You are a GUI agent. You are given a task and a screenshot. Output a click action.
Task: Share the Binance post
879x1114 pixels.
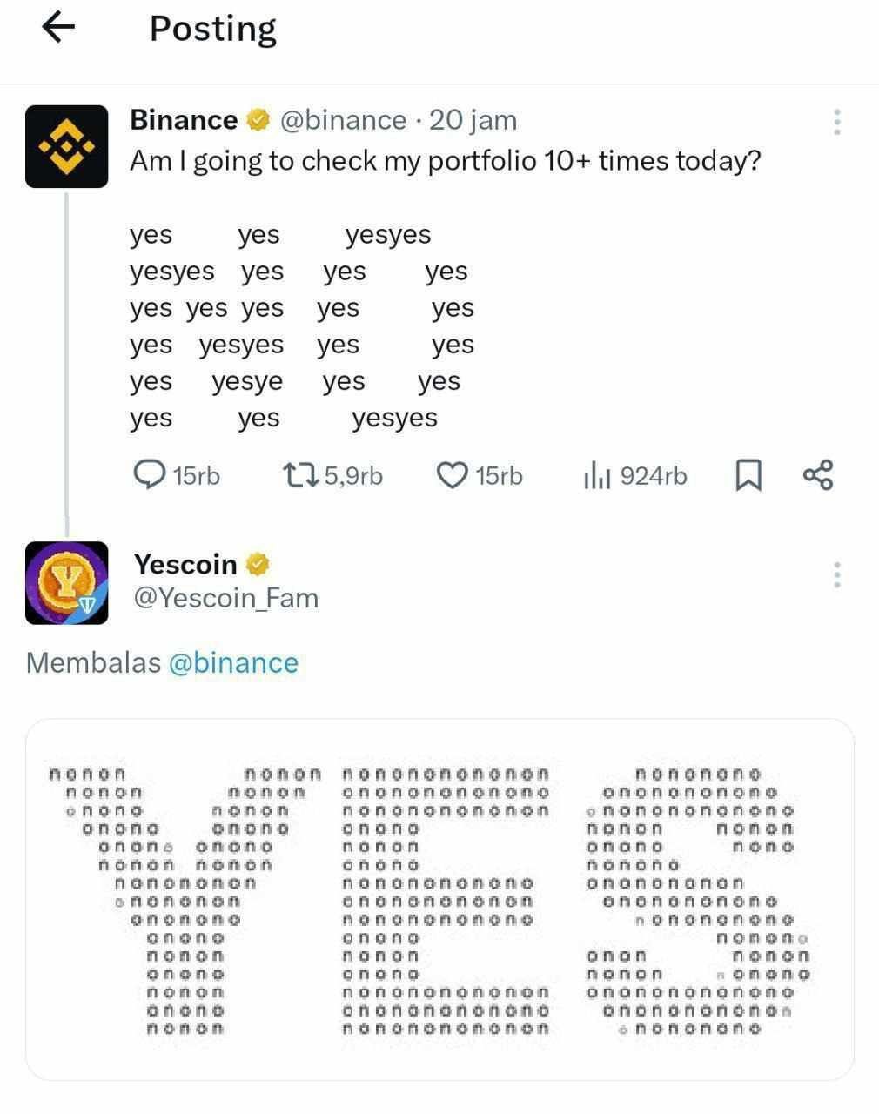(x=818, y=475)
